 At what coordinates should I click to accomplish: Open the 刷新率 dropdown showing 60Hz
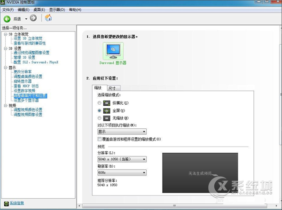tap(122, 172)
